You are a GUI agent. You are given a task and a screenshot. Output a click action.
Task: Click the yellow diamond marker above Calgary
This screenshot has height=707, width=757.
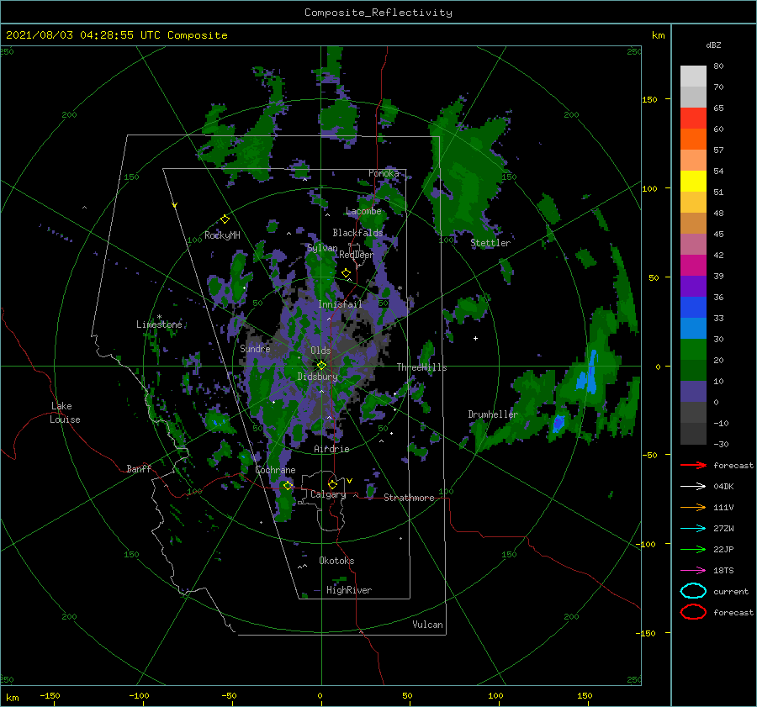[x=332, y=484]
